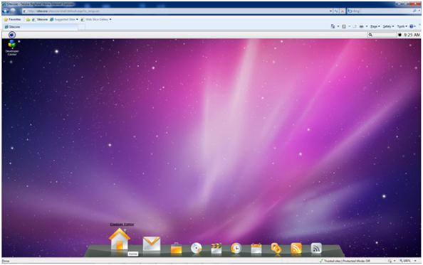423x265 pixels.
Task: Launch the orange briefcase dock icon
Action: pyautogui.click(x=176, y=248)
